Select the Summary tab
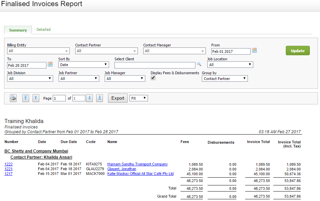Image resolution: width=320 pixels, height=201 pixels. (x=18, y=30)
